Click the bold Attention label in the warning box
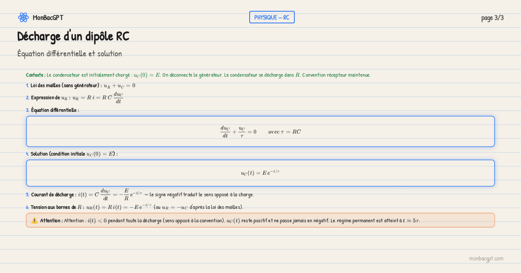This screenshot has height=273, width=521. (51, 221)
